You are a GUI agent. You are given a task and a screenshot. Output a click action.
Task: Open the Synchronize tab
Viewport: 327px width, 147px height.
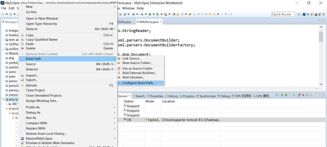206,96
